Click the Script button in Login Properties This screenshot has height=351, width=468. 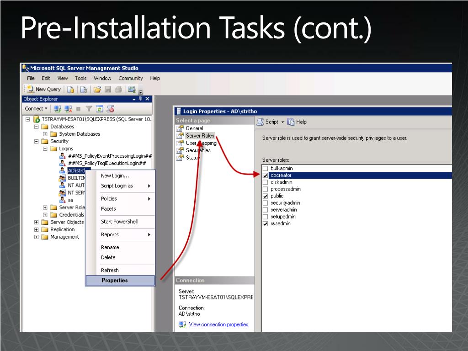point(268,122)
